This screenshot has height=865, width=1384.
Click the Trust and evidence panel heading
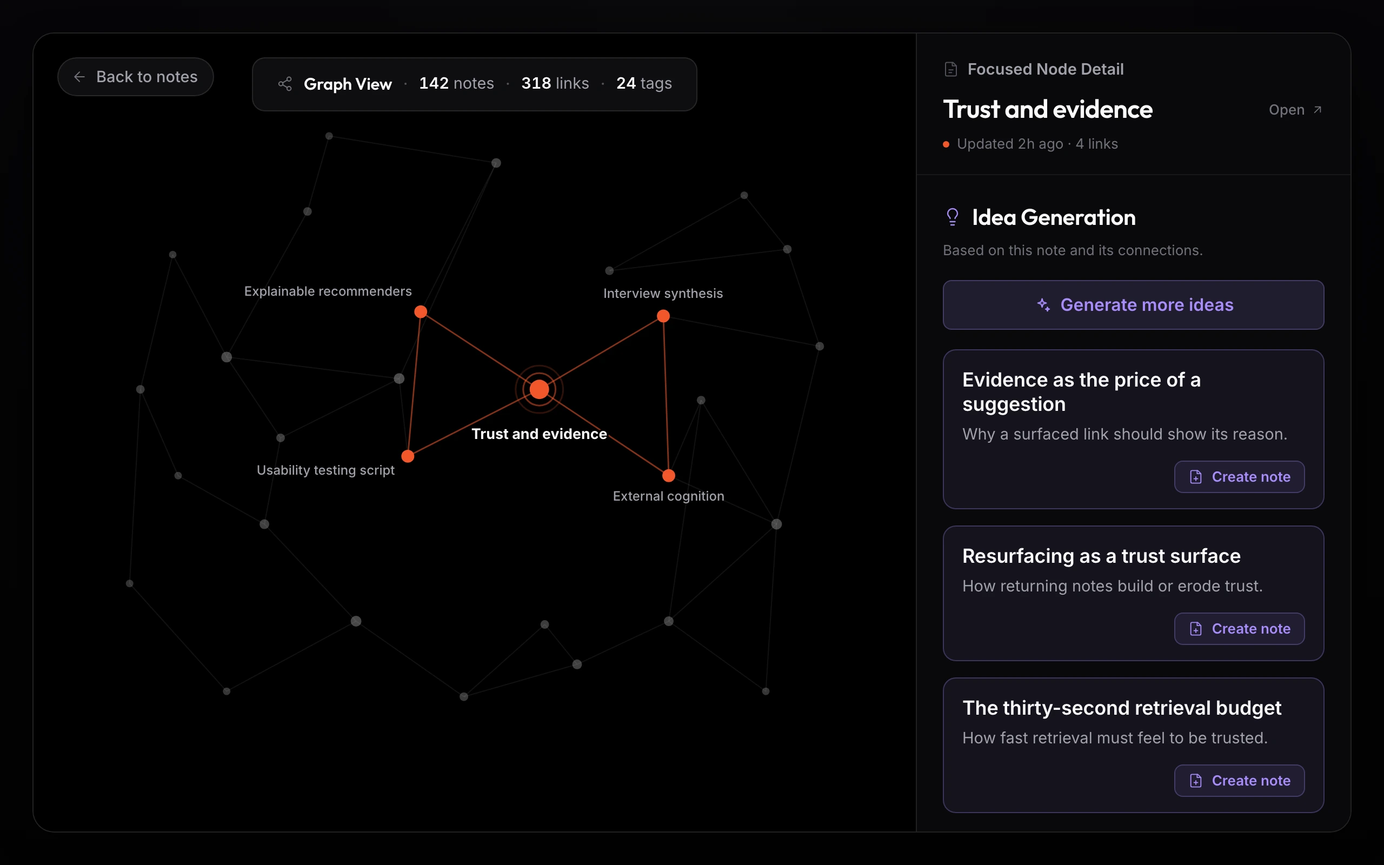pyautogui.click(x=1048, y=109)
